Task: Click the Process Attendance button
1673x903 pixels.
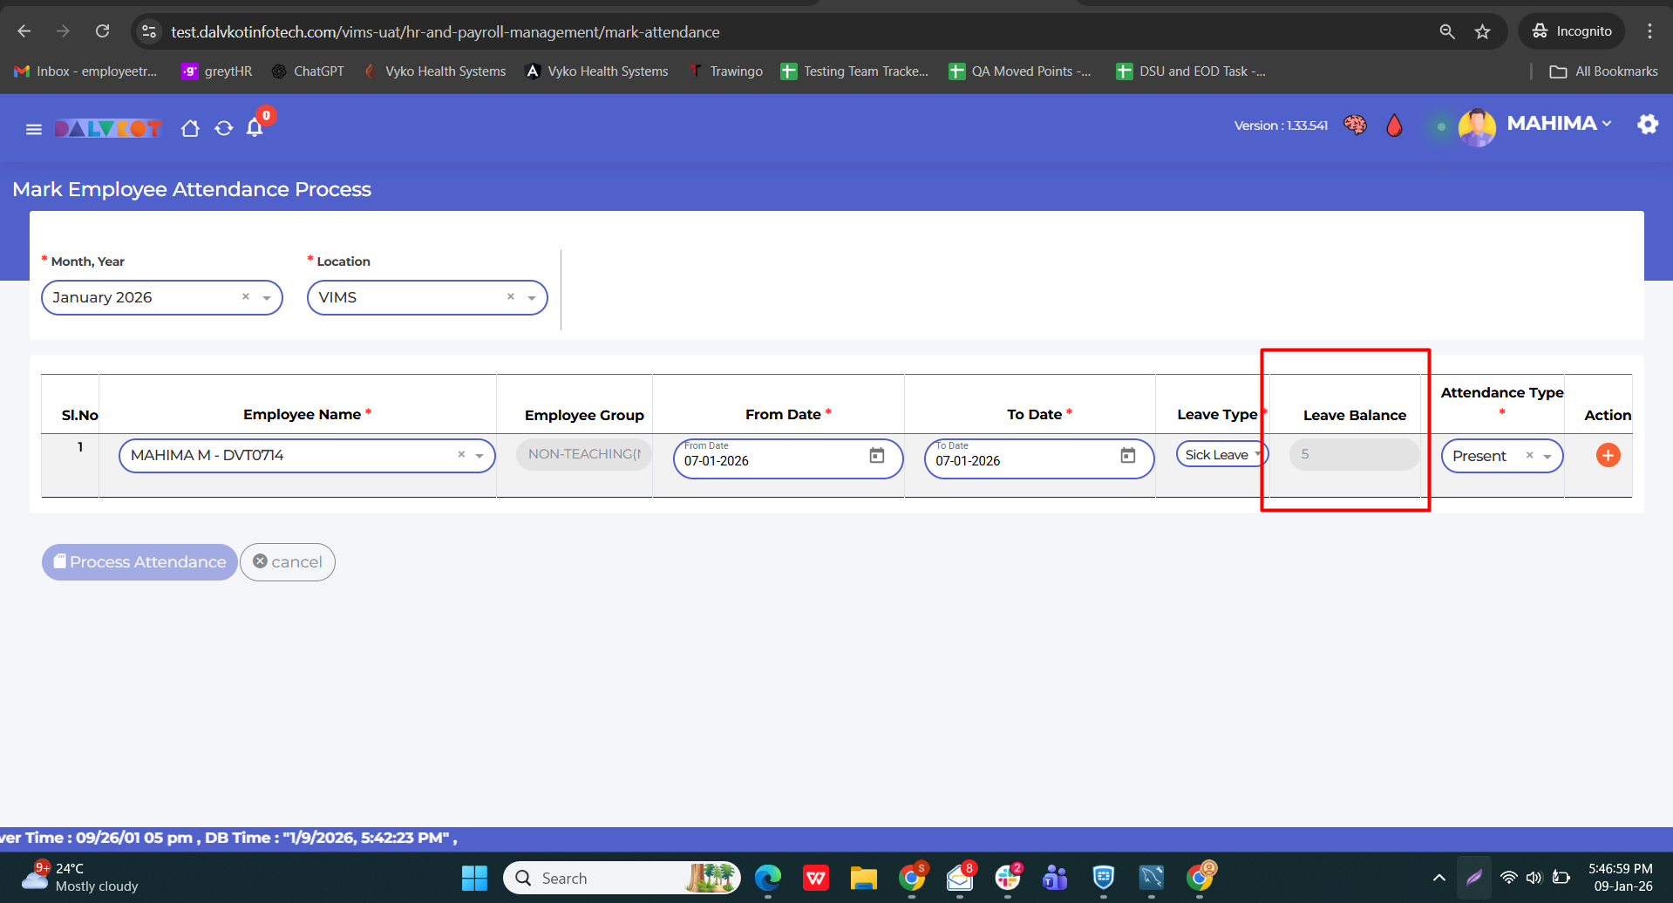Action: (139, 562)
